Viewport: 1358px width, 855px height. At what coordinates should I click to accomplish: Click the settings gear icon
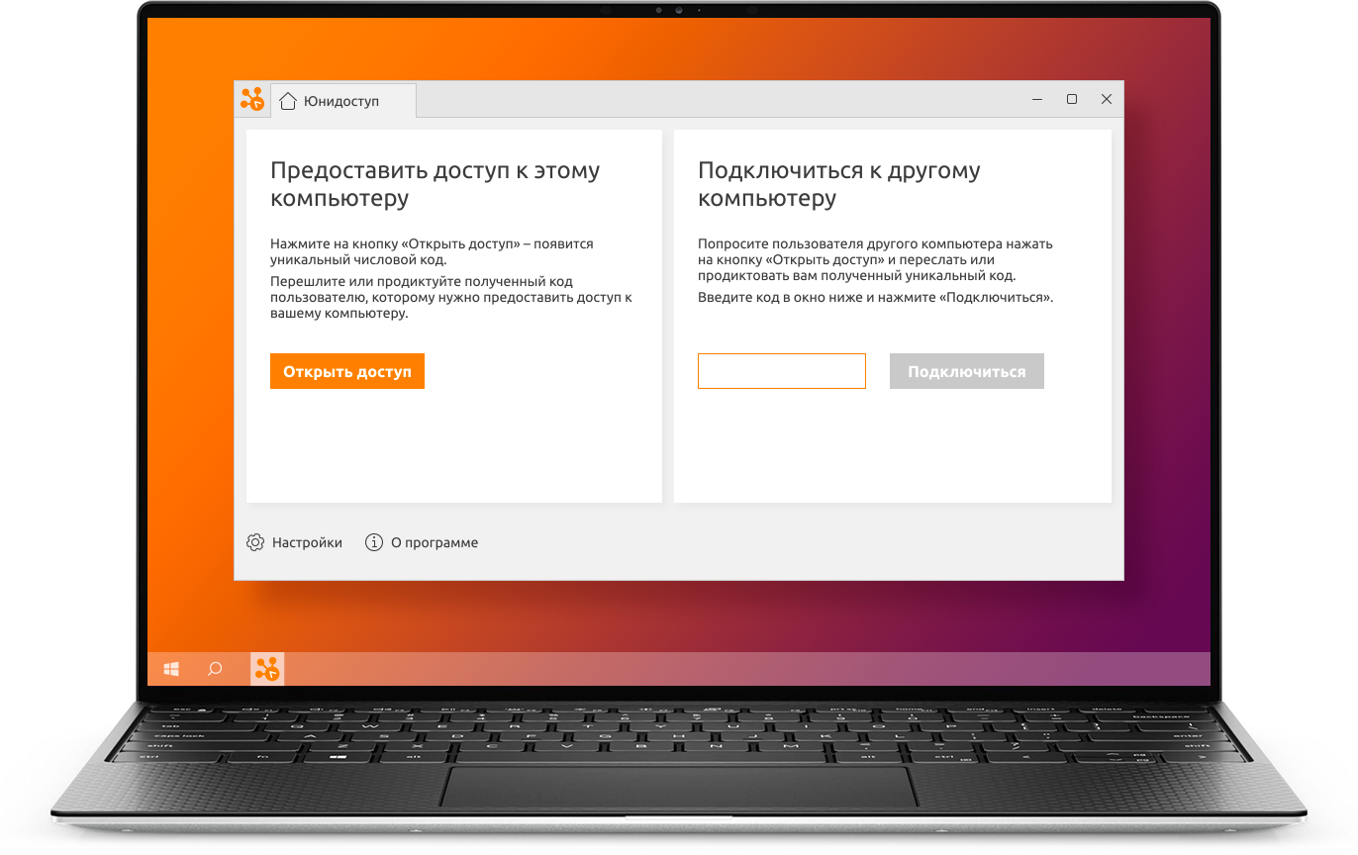coord(255,542)
